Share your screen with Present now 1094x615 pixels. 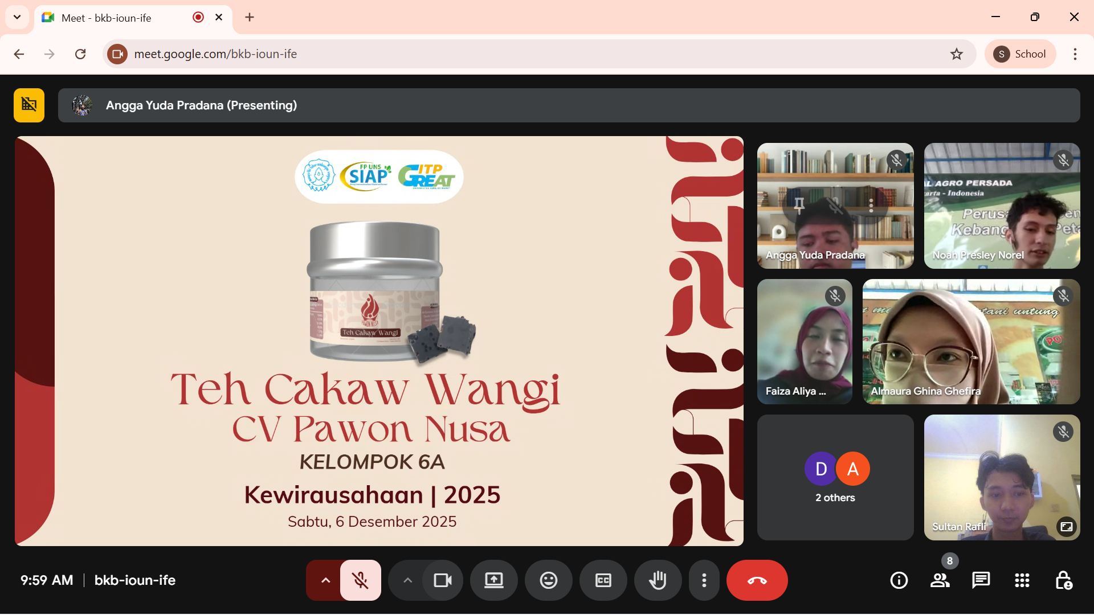pos(494,580)
